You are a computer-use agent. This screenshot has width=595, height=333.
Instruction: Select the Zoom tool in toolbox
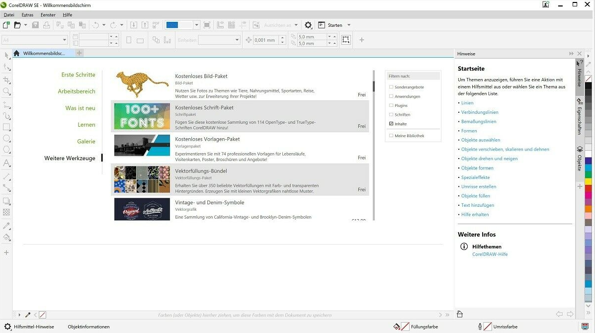pyautogui.click(x=6, y=91)
